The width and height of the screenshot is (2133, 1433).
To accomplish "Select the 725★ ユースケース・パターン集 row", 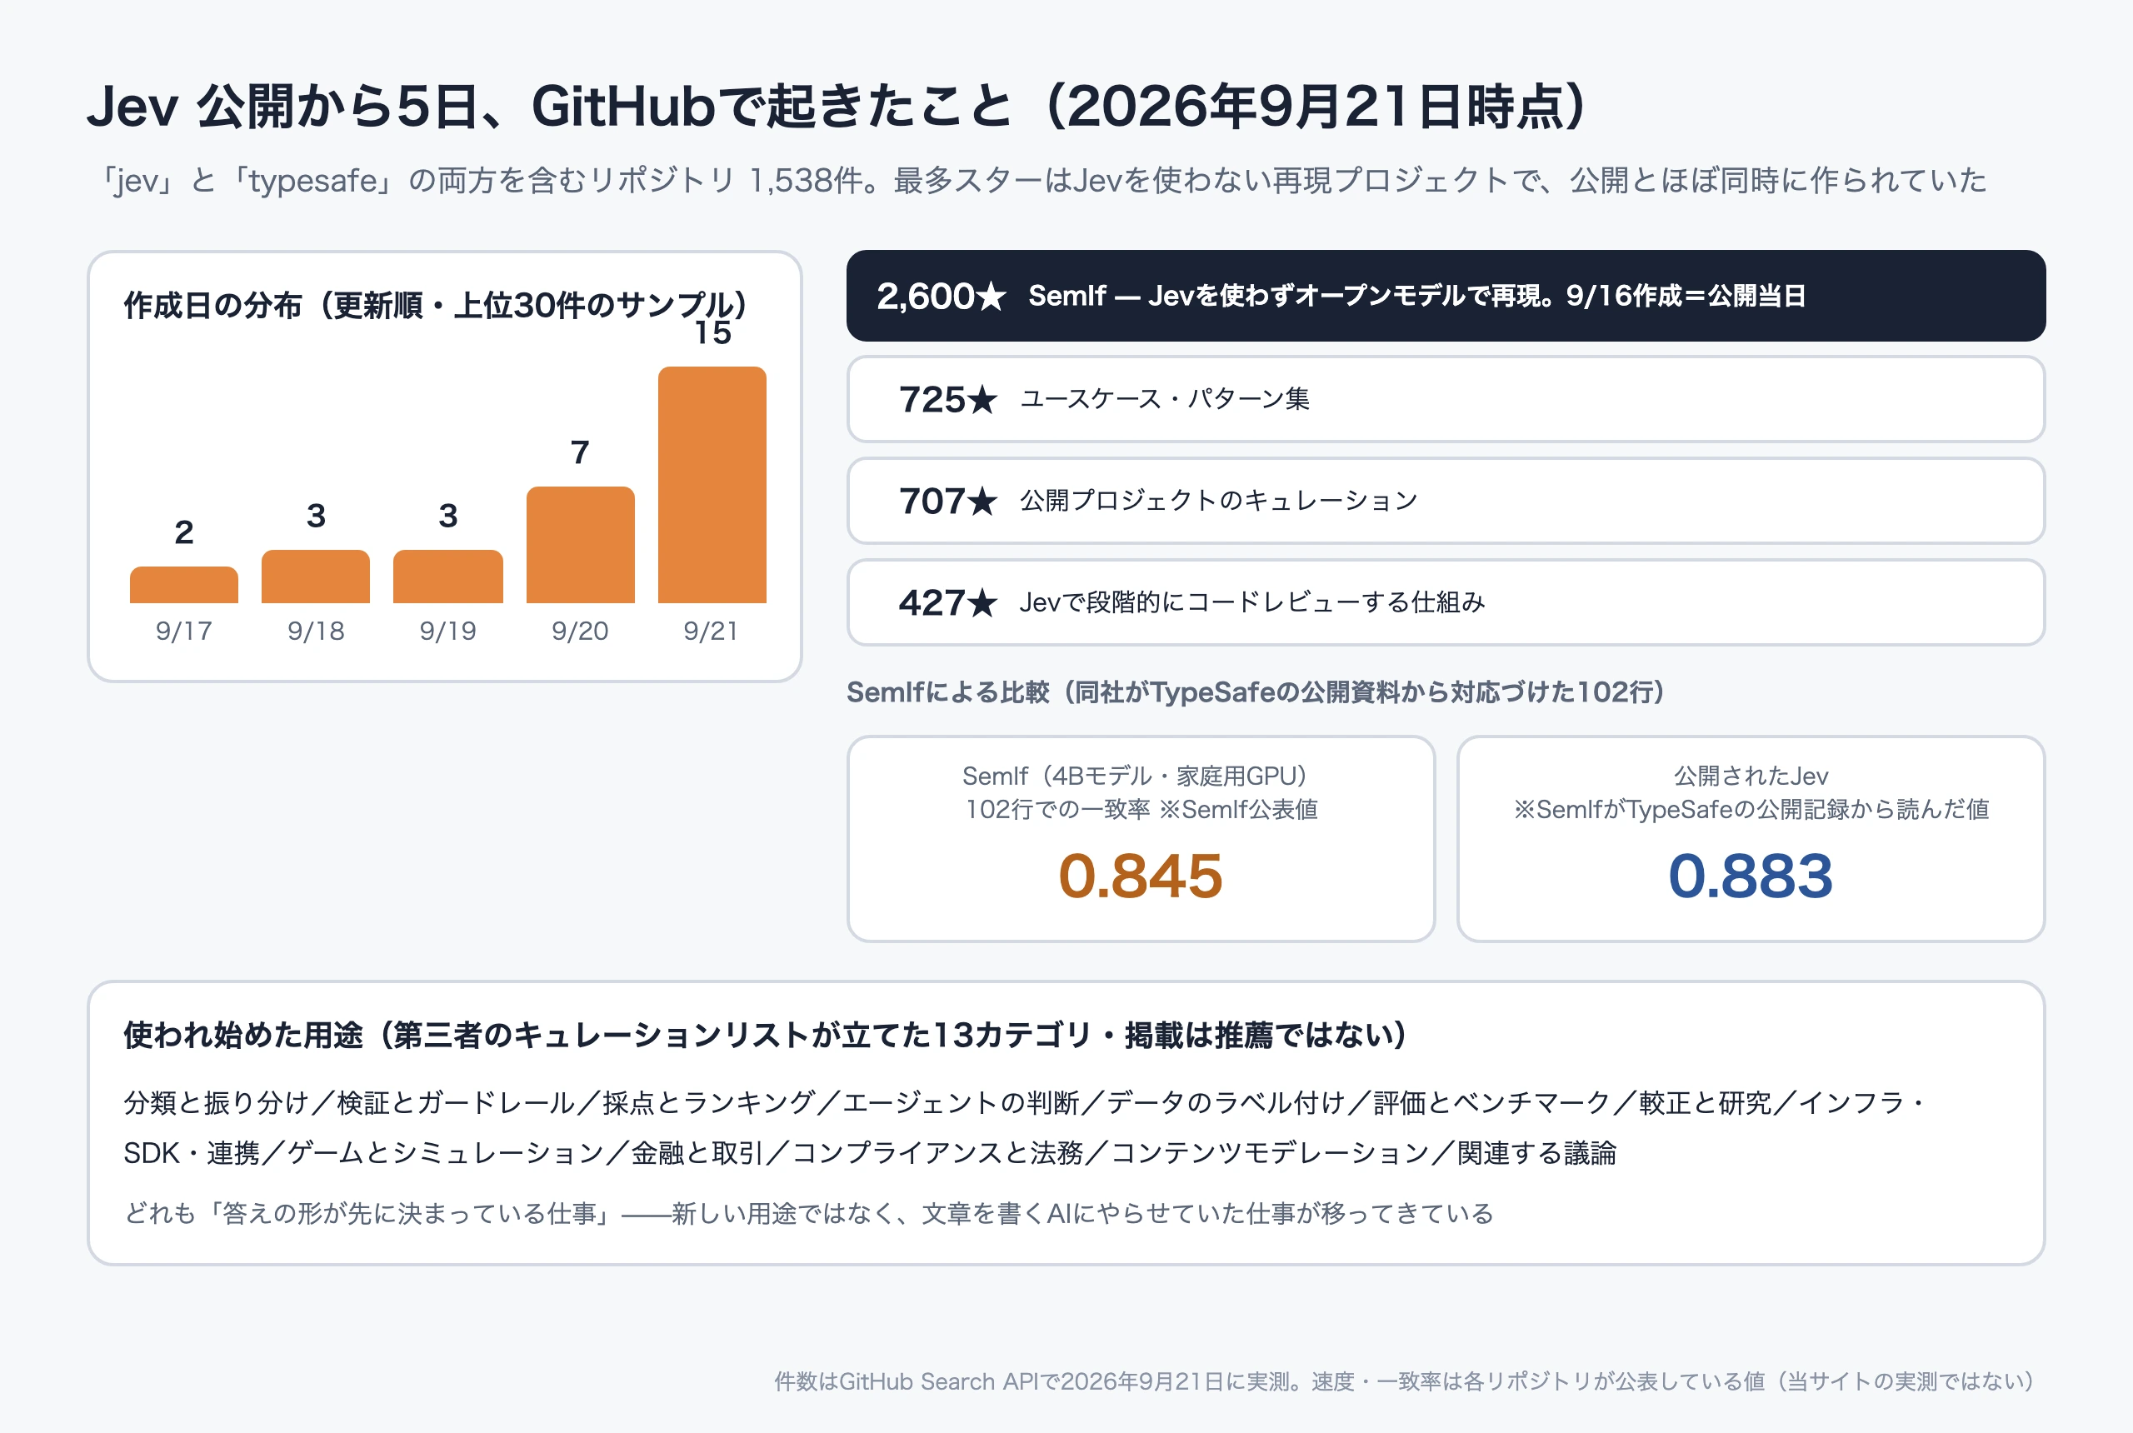I will tap(1445, 399).
